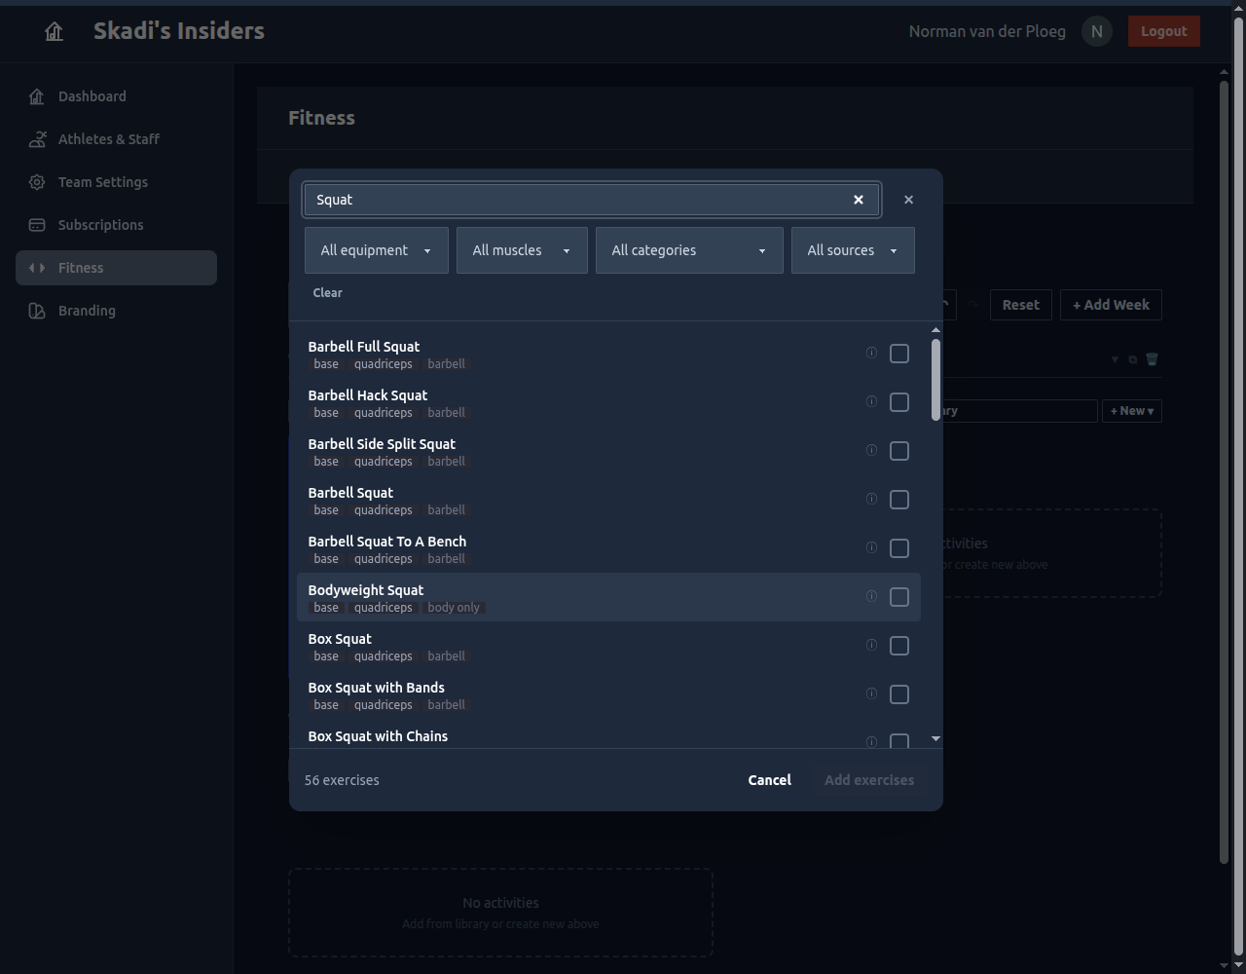Click the Barbell Hack Squat exercise name
The image size is (1246, 974).
tap(368, 395)
